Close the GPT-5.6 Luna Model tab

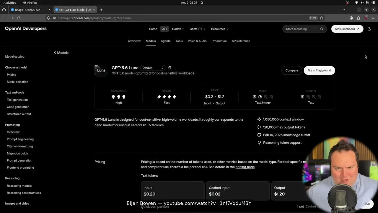(x=94, y=10)
